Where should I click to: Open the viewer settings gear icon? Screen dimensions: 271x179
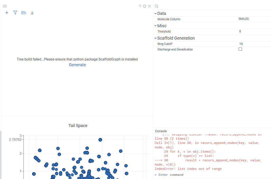click(145, 6)
